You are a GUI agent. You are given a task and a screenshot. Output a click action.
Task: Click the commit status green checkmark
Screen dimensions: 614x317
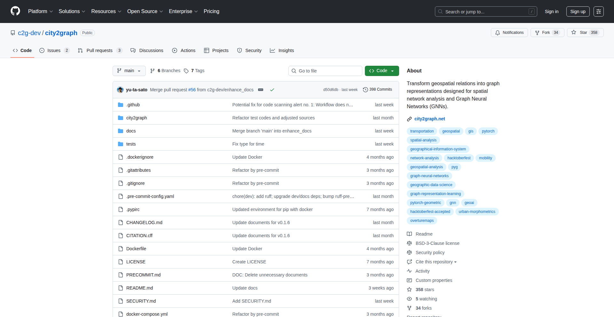click(x=272, y=90)
